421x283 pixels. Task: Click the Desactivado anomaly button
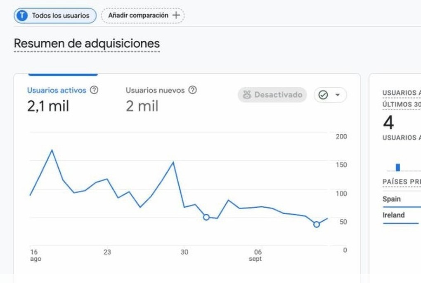click(272, 95)
